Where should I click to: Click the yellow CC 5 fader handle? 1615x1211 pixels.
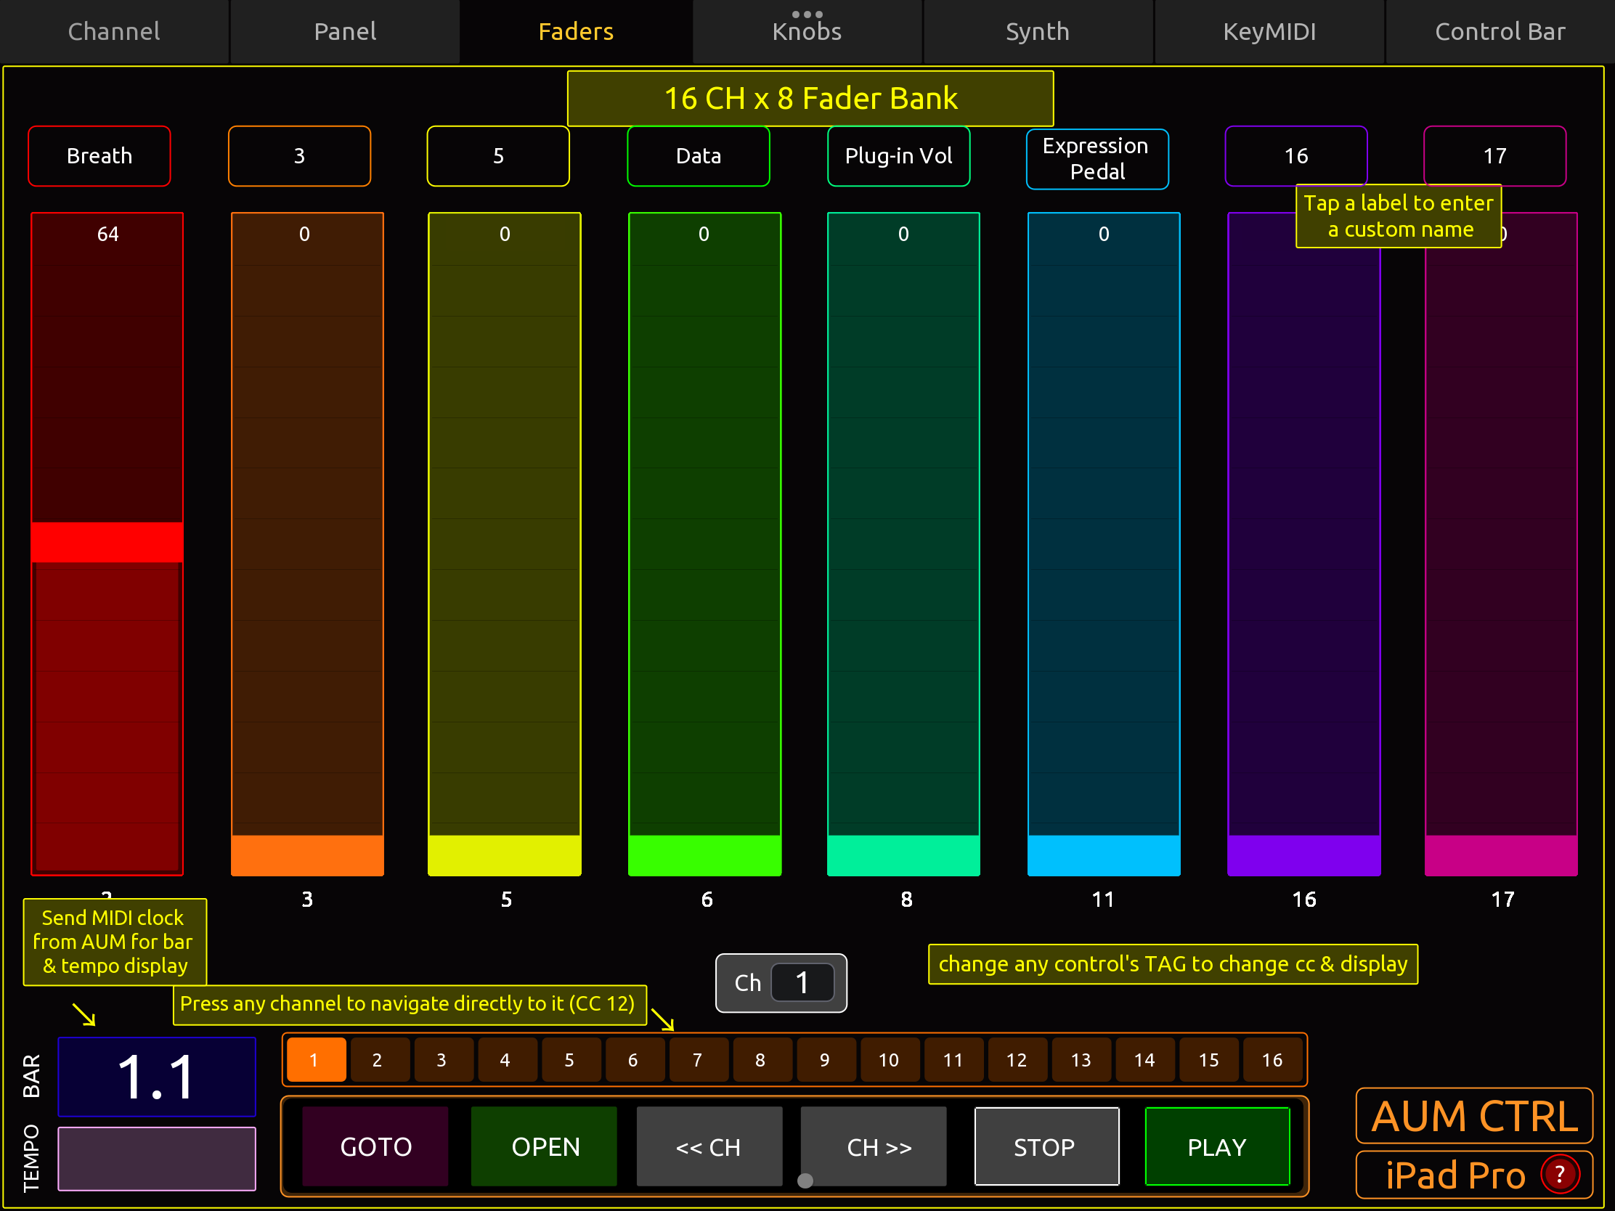pos(505,855)
